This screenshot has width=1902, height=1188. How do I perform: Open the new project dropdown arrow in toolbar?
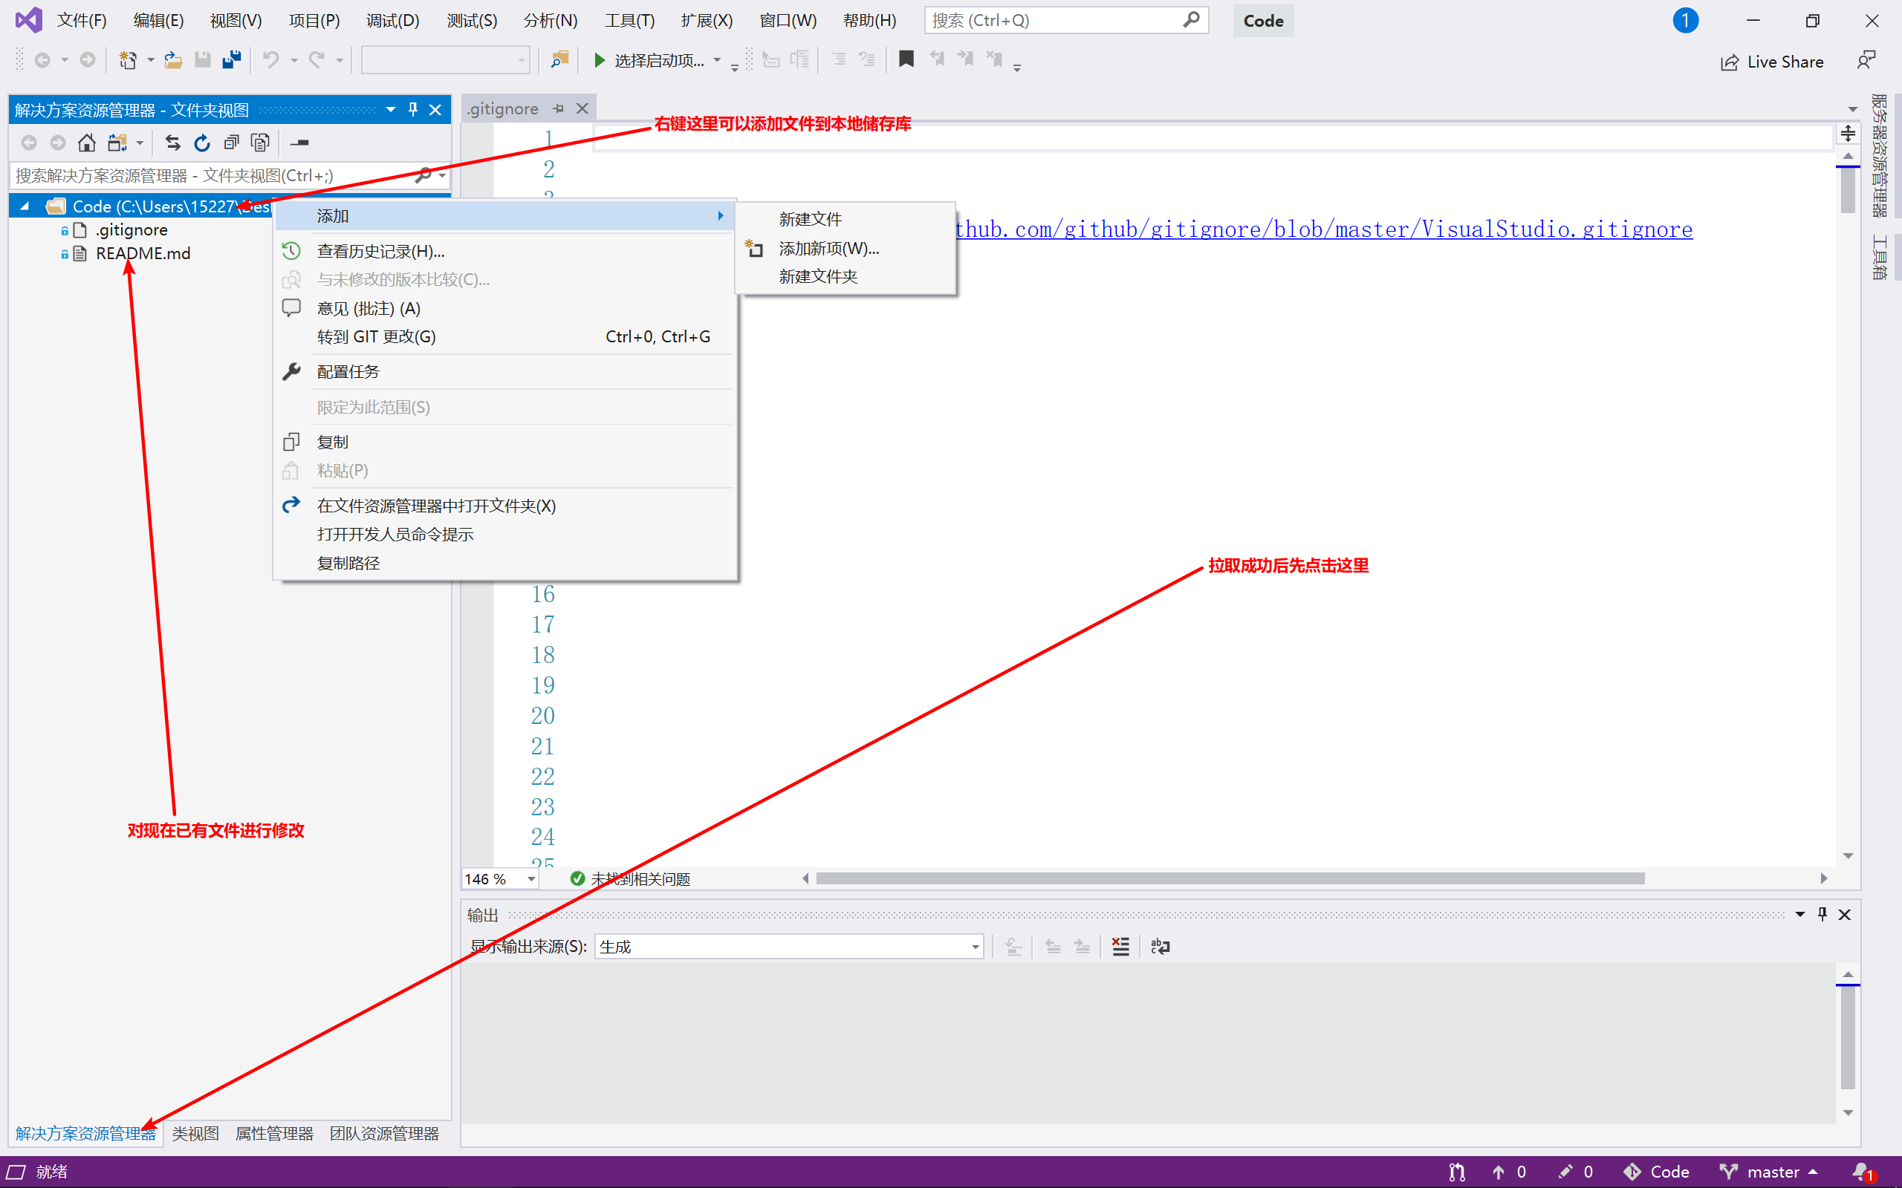point(150,59)
